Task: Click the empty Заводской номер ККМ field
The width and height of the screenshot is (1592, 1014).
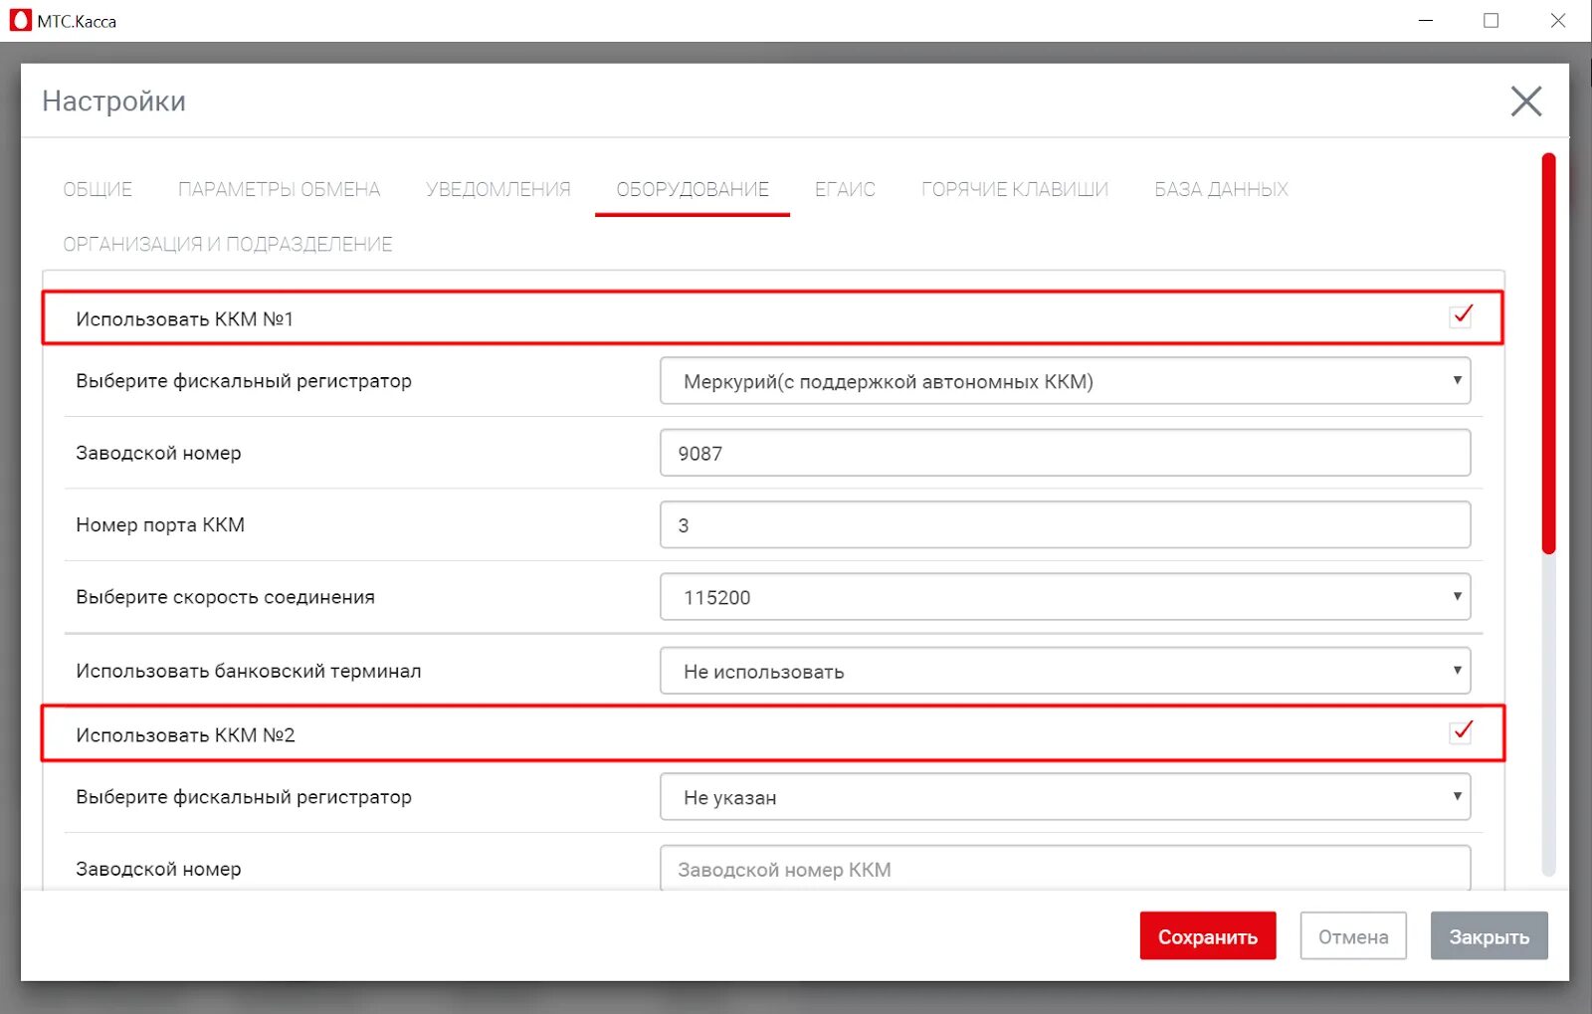Action: click(1065, 868)
